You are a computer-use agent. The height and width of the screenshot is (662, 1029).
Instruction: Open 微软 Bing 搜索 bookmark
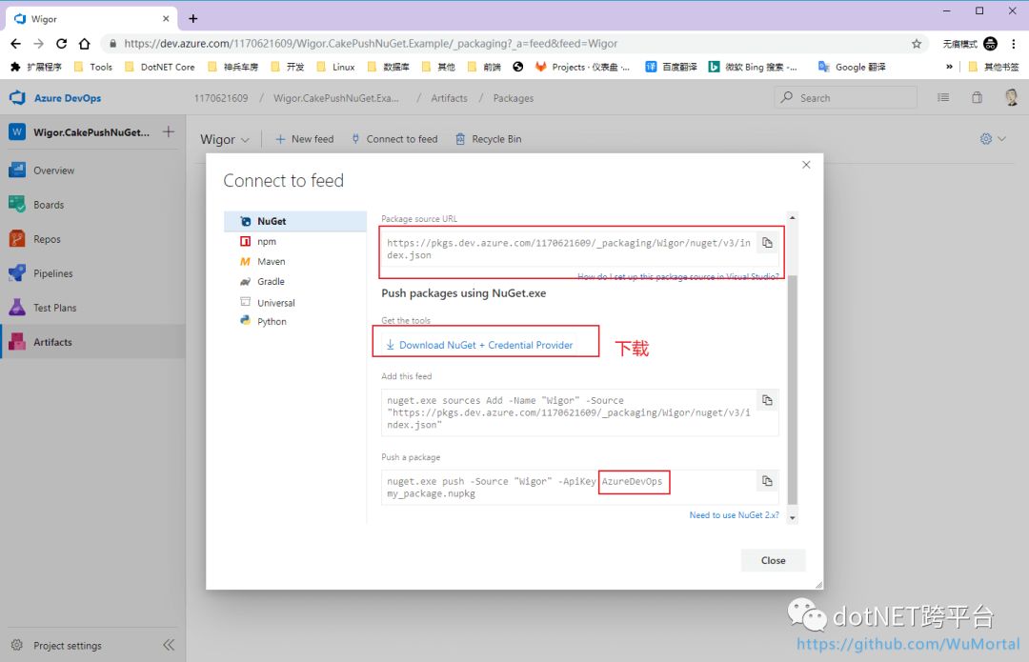tap(753, 67)
